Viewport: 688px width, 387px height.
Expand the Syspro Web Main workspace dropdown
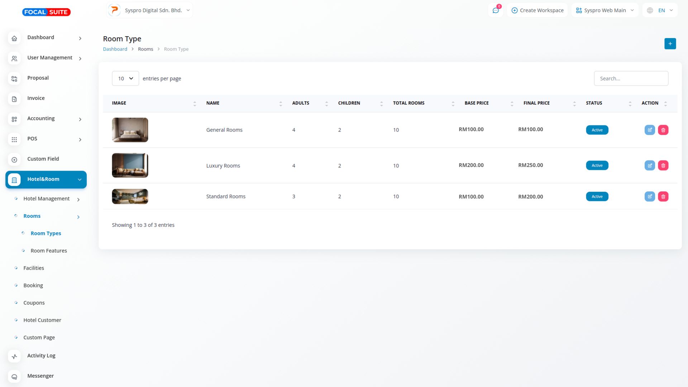pos(605,10)
